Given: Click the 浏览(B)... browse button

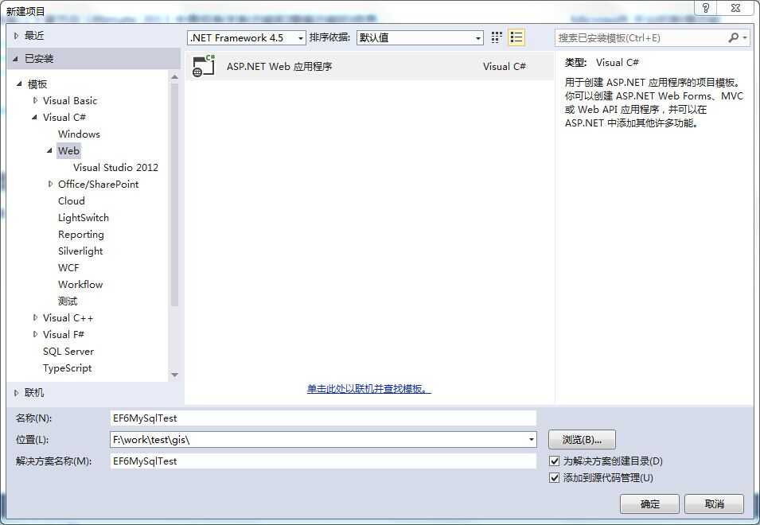Looking at the screenshot, I should 582,440.
